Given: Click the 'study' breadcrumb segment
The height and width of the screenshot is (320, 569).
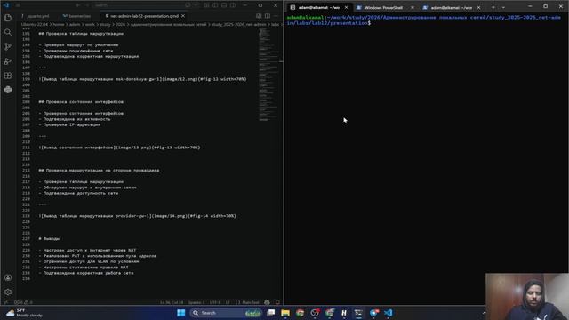Looking at the screenshot, I should click(x=105, y=24).
